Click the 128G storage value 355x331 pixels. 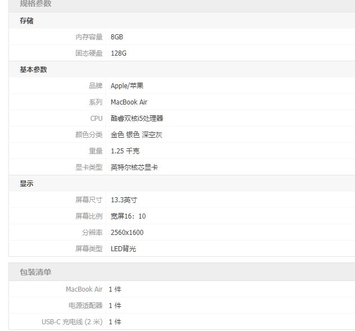pyautogui.click(x=119, y=53)
